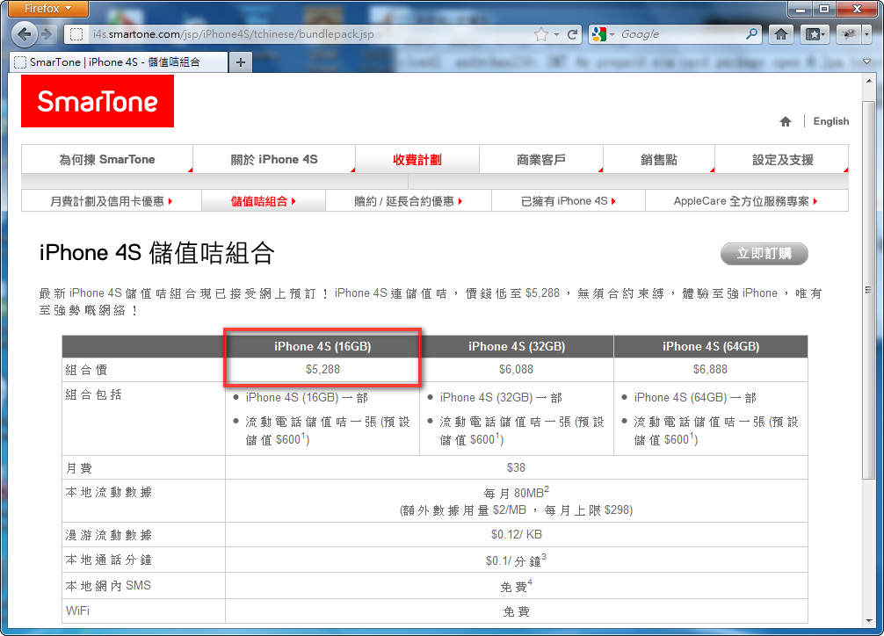Open 已擁有 iPhone 4S submenu link
Viewport: 884px width, 636px height.
[569, 201]
